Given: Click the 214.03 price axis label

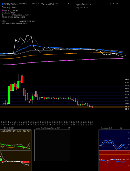Looking at the screenshot, I should click(x=127, y=103).
